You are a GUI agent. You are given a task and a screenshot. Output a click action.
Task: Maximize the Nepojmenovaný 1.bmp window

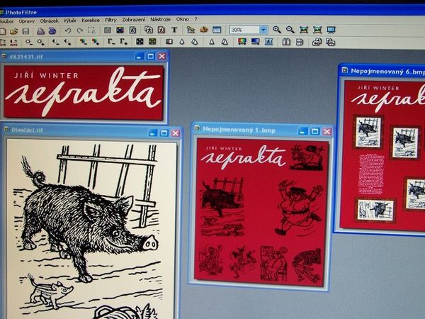pyautogui.click(x=315, y=131)
